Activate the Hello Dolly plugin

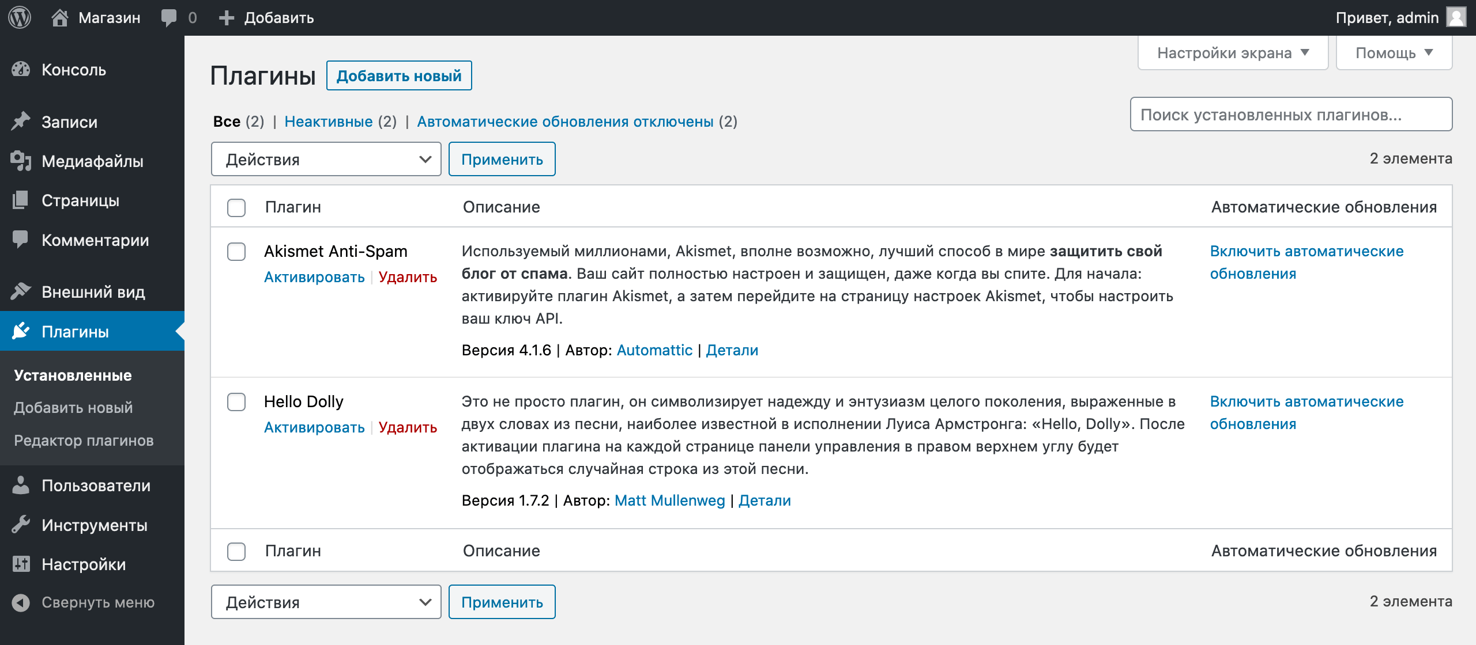[314, 427]
